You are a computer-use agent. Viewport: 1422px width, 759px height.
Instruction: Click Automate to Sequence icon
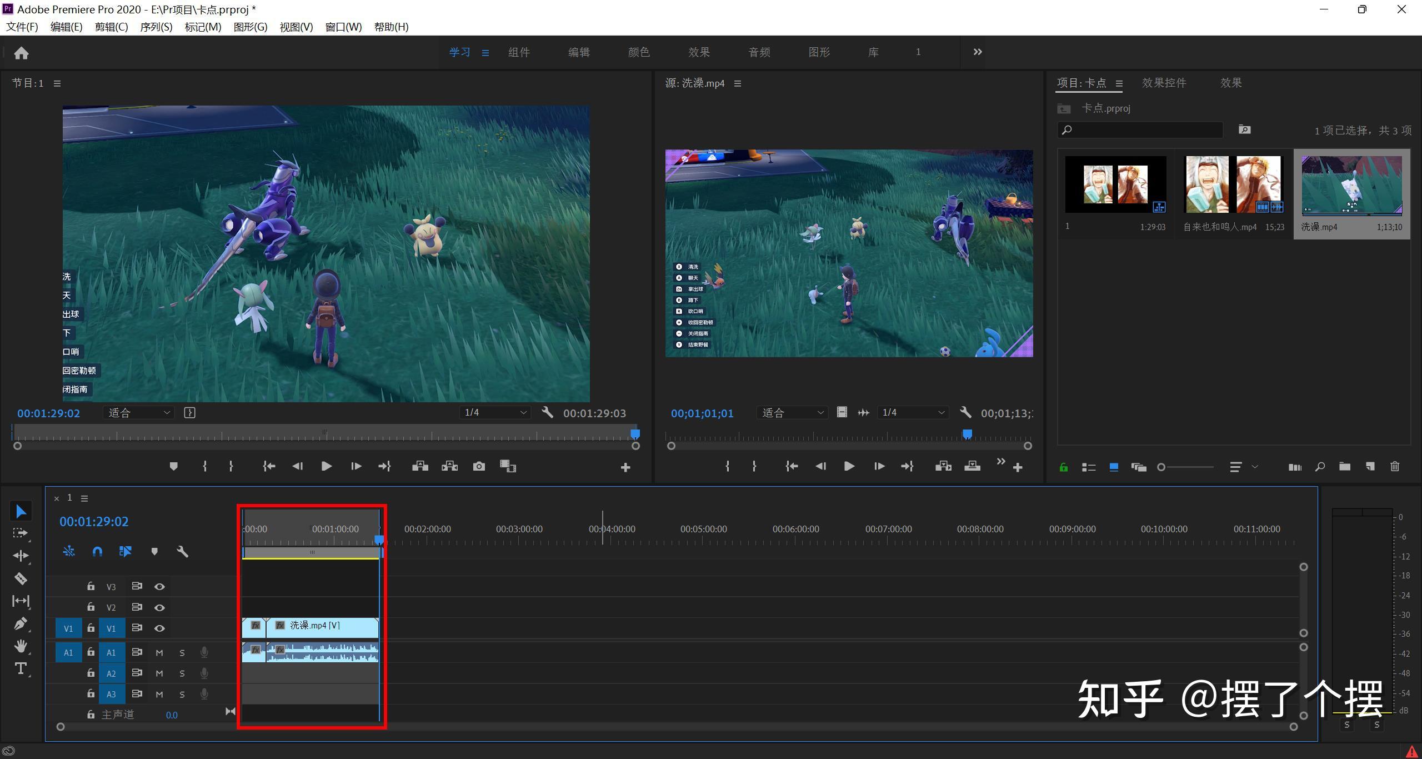(1295, 467)
